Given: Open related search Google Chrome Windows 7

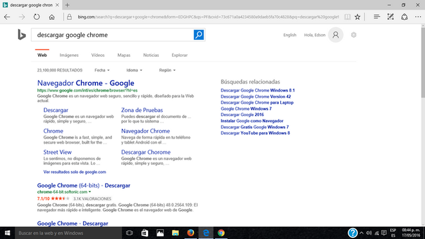Looking at the screenshot, I should [246, 109].
